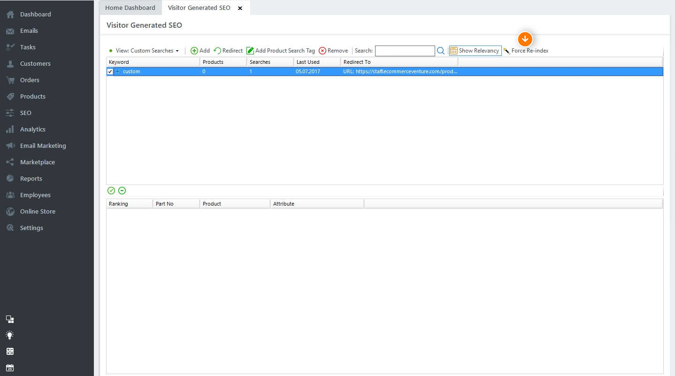Click the lightbulb tips icon
The width and height of the screenshot is (675, 376).
(10, 335)
